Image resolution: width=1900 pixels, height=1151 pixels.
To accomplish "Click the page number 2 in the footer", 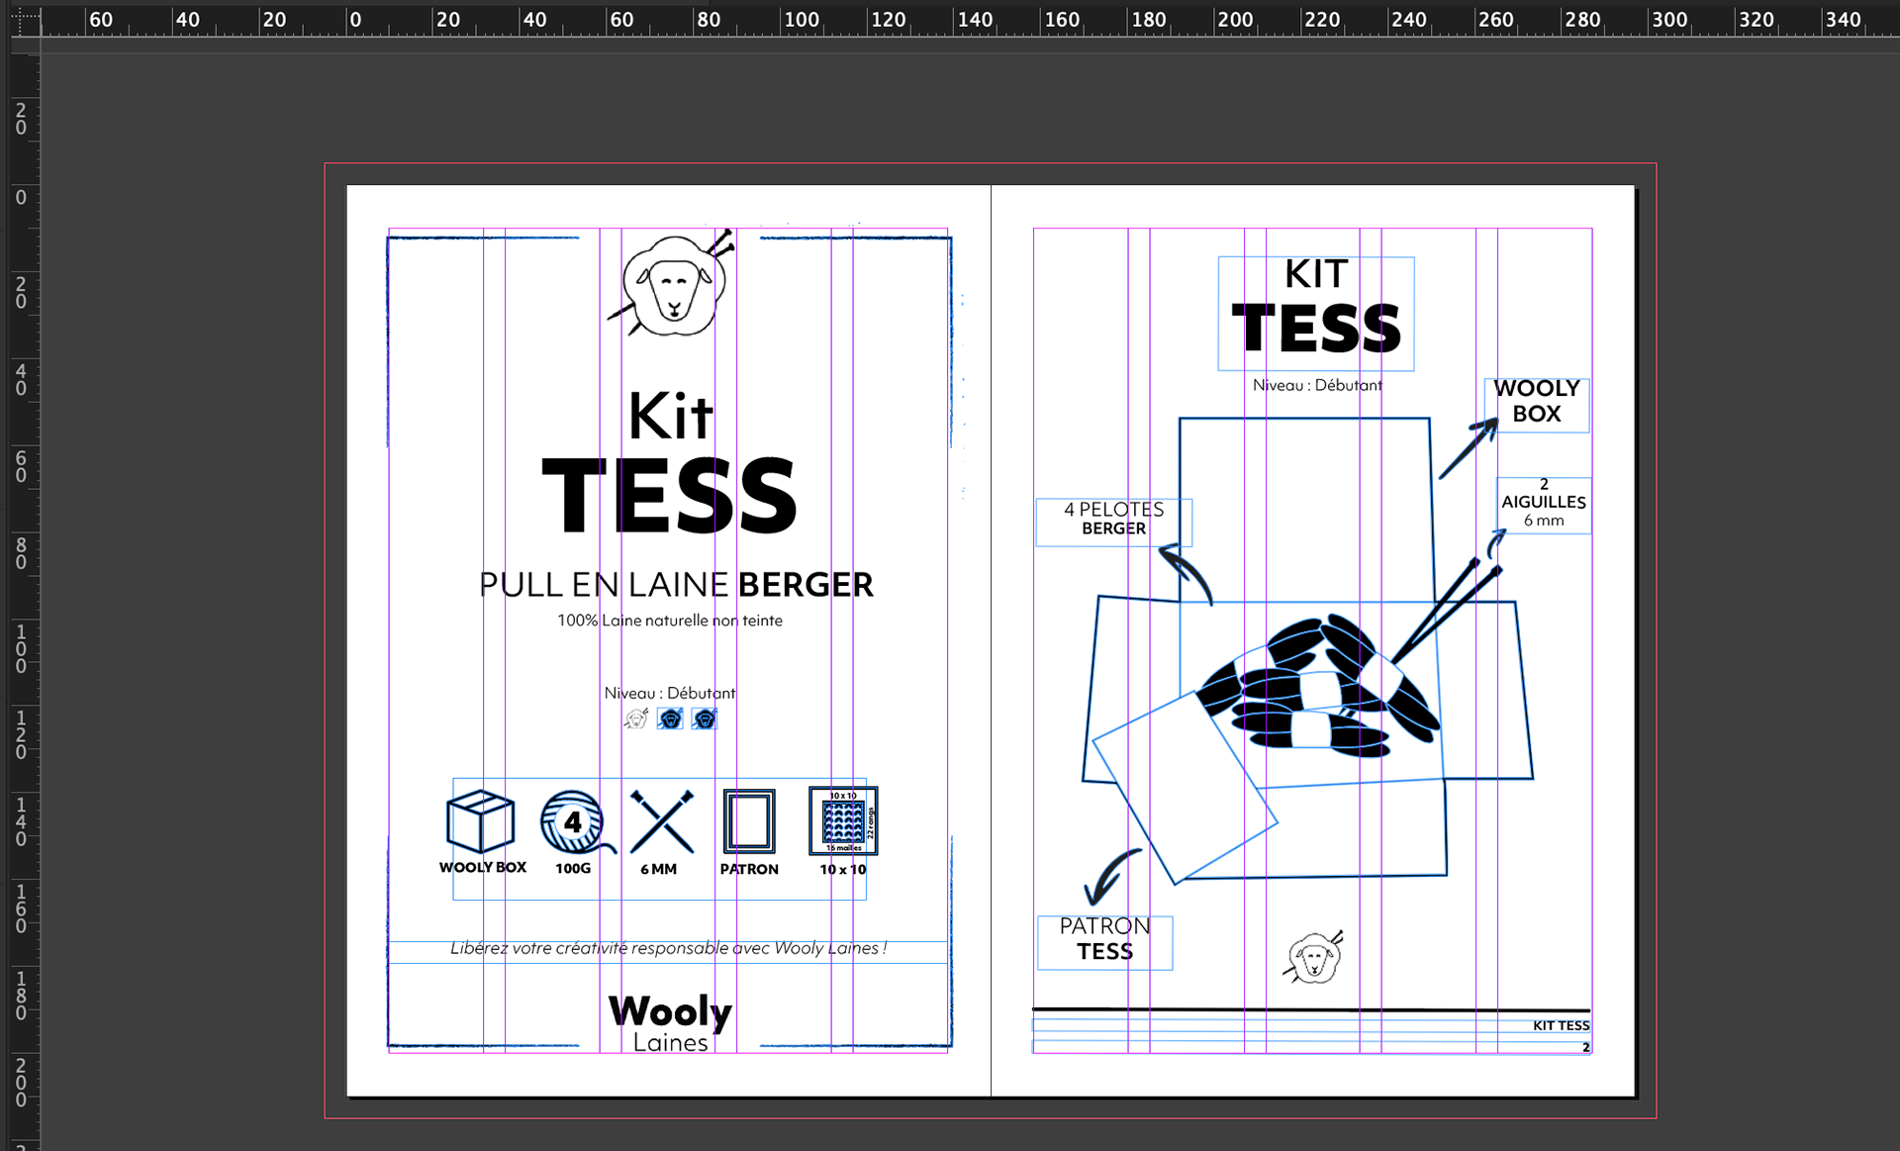I will (x=1585, y=1047).
